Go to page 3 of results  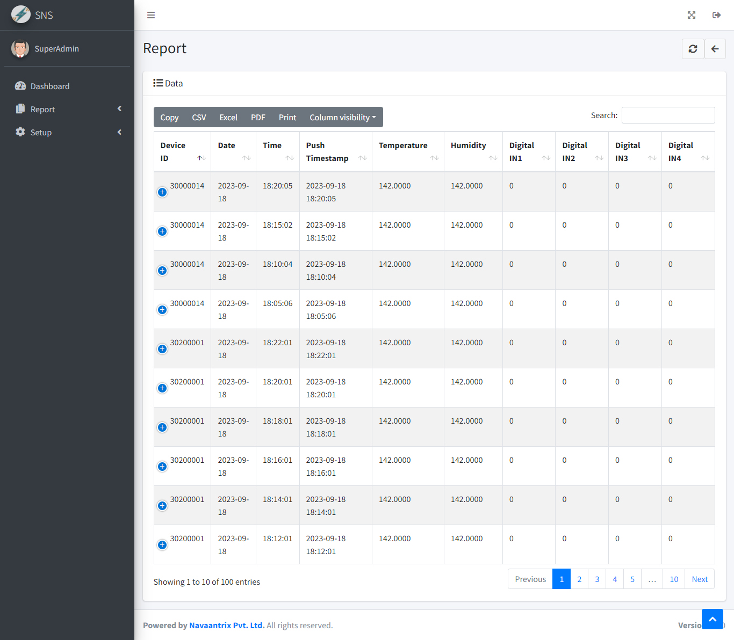click(597, 579)
